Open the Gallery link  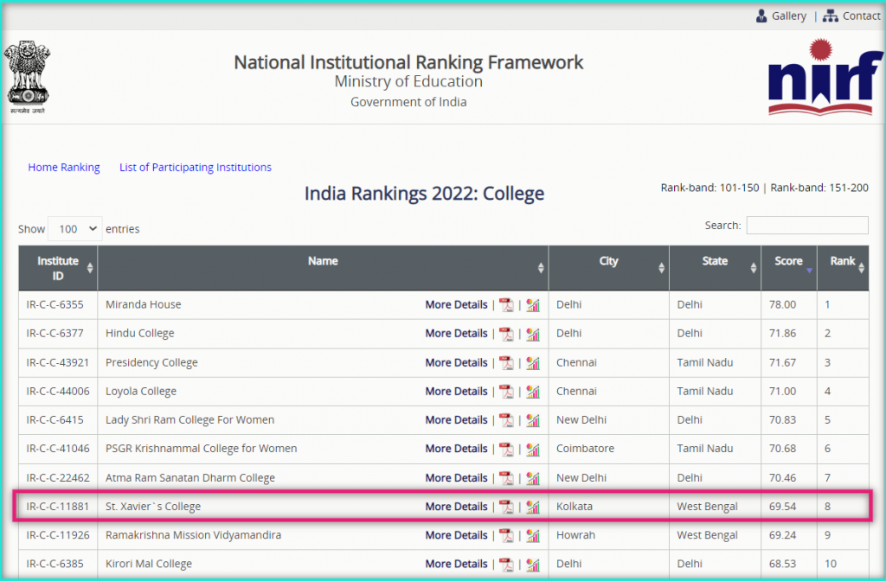click(x=789, y=16)
